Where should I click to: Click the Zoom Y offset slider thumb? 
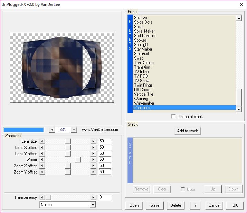point(68,172)
